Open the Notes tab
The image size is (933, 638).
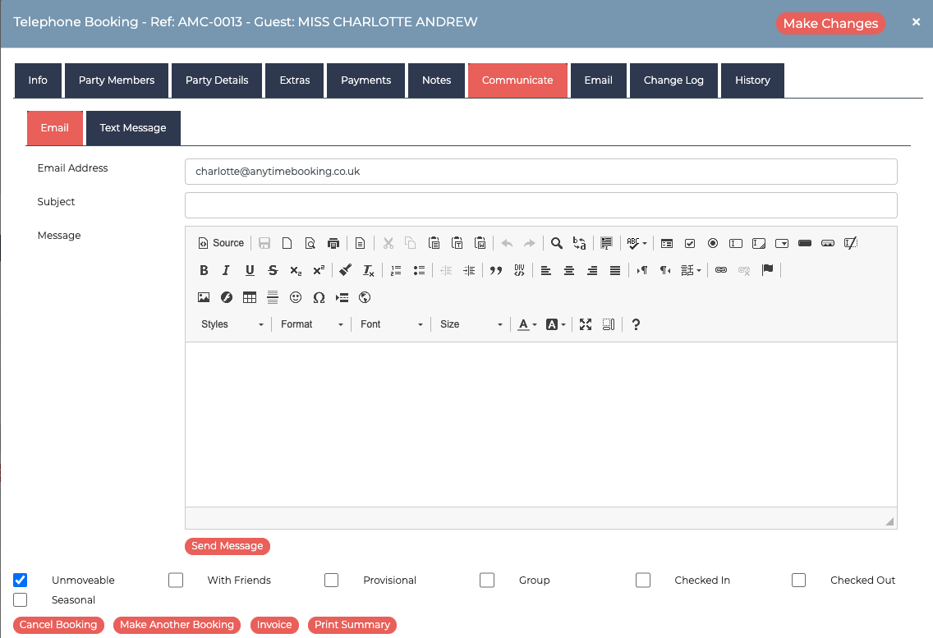[437, 80]
